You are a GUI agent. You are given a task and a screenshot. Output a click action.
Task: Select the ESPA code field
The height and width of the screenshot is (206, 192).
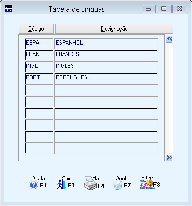pos(39,44)
